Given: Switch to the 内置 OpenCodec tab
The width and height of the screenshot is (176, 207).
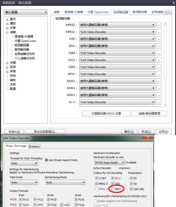Looking at the screenshot, I should click(x=98, y=12).
